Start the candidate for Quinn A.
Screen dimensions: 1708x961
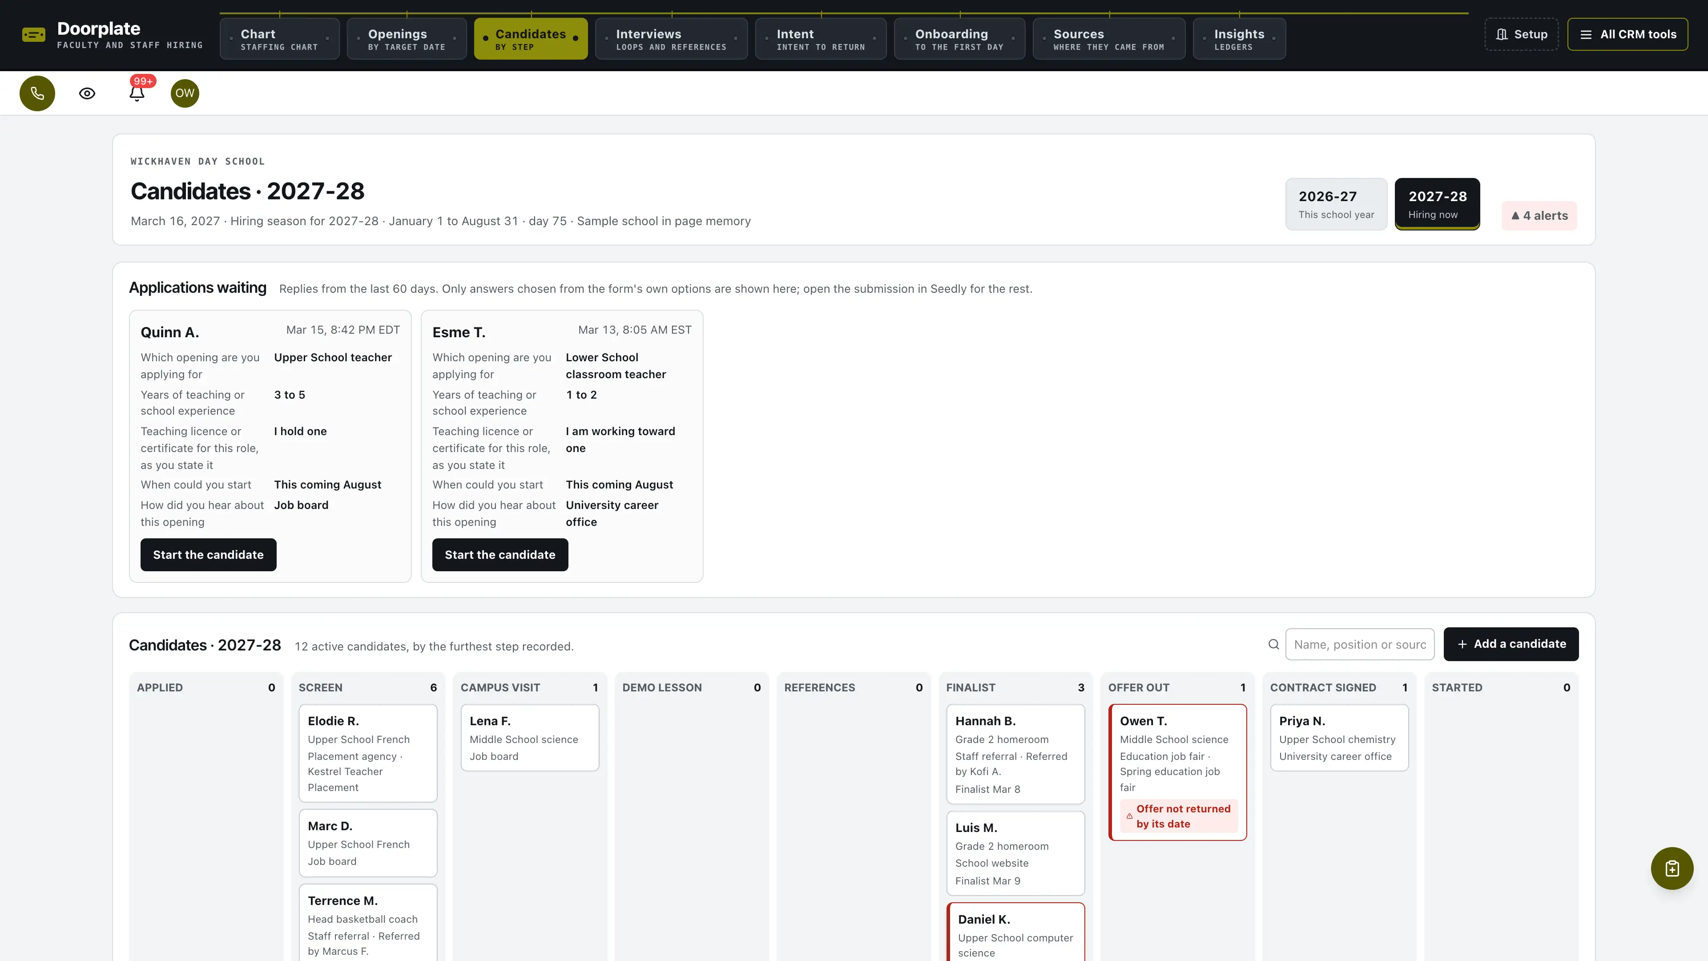208,554
